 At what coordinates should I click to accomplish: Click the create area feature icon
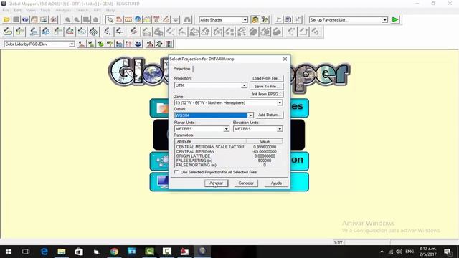8,32
